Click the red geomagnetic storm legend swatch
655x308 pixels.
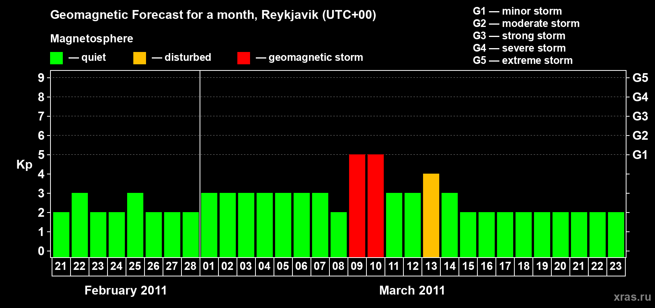pyautogui.click(x=244, y=58)
